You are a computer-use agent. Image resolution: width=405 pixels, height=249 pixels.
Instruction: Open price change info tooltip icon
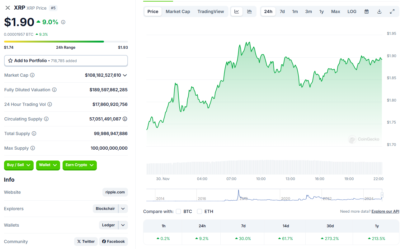pos(63,22)
